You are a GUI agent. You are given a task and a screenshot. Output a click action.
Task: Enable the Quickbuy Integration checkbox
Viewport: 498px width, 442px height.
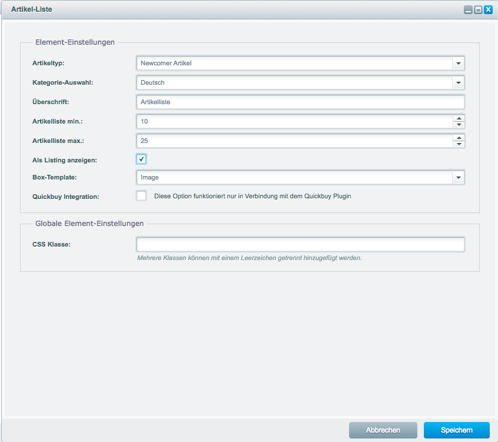click(141, 196)
